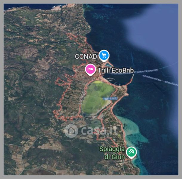Click the Porto Vesme ferry route label
182x179 pixels.
point(146,71)
